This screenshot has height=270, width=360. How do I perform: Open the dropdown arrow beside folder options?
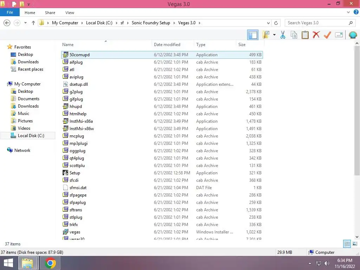click(274, 35)
